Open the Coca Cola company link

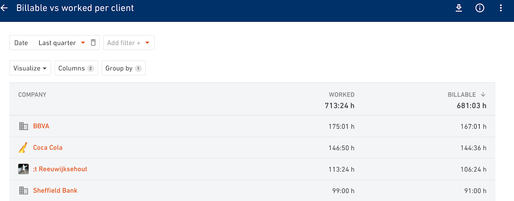pyautogui.click(x=48, y=148)
